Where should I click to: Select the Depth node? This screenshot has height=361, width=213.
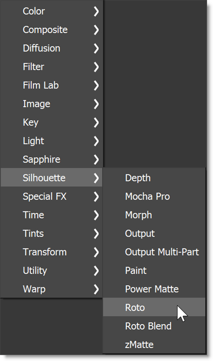[x=138, y=178]
